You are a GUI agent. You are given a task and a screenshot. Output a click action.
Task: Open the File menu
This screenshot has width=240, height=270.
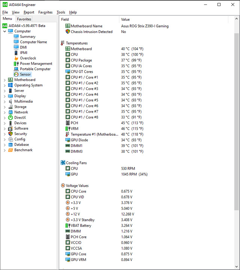pyautogui.click(x=5, y=12)
